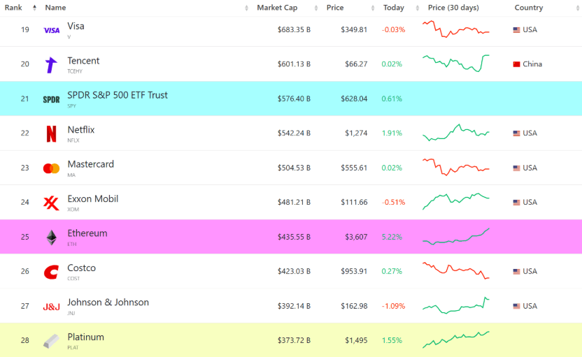
Task: Click the red Netflix N logo
Action: [51, 133]
